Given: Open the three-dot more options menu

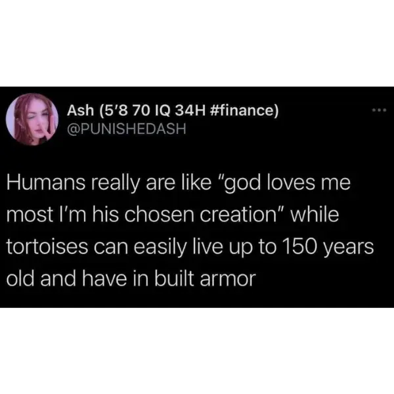Looking at the screenshot, I should point(379,110).
